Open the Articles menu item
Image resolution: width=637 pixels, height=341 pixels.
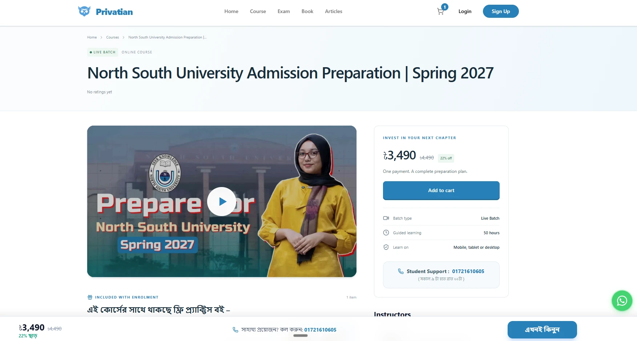334,11
